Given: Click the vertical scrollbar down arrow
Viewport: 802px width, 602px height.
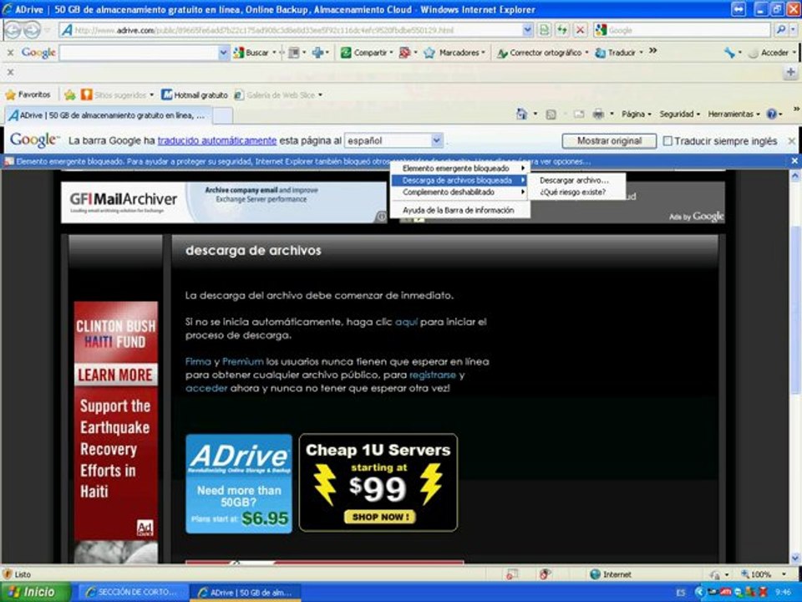Looking at the screenshot, I should pyautogui.click(x=794, y=558).
